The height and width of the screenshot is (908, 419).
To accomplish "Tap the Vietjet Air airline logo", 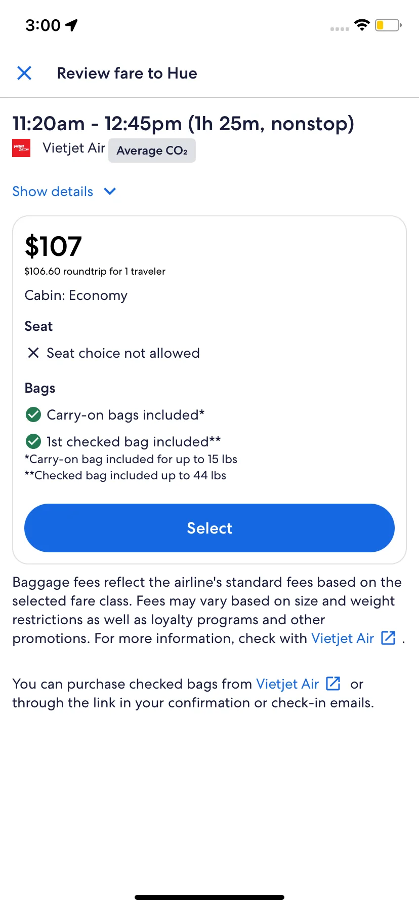I will pyautogui.click(x=21, y=148).
